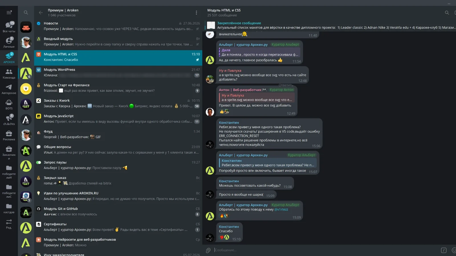Click quoted reply from "Диля"
The width and height of the screenshot is (456, 256).
259,52
